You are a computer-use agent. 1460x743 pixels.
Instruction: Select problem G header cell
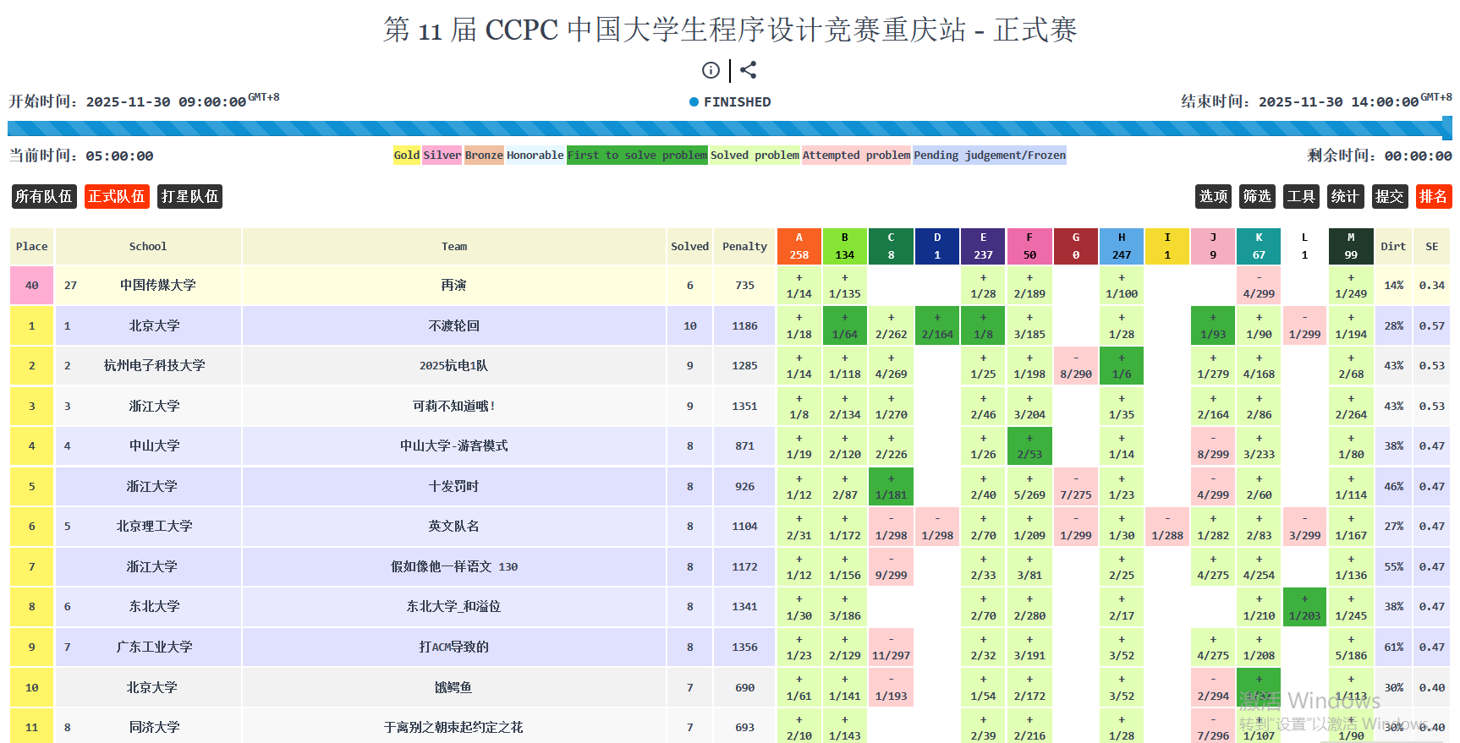tap(1075, 246)
